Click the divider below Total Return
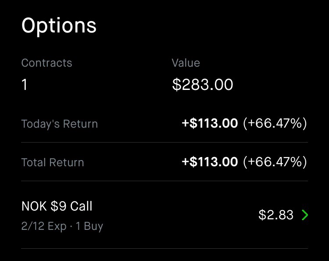329x261 pixels. coord(164,181)
